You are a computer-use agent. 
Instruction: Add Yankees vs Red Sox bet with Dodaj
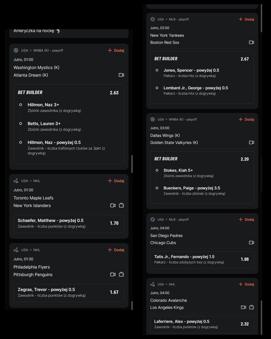[x=246, y=19]
